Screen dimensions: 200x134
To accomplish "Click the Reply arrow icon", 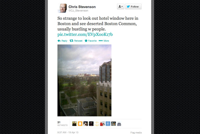I will coord(59,41).
